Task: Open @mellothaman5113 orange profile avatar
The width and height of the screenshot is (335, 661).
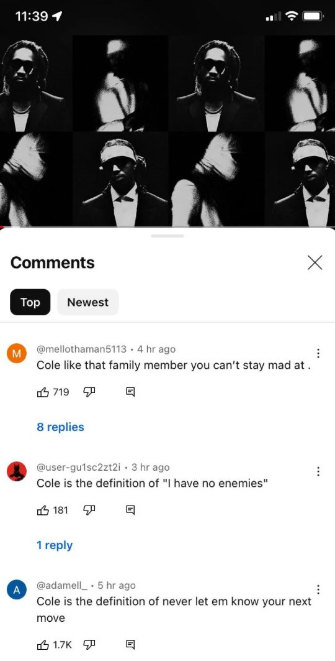Action: point(17,353)
